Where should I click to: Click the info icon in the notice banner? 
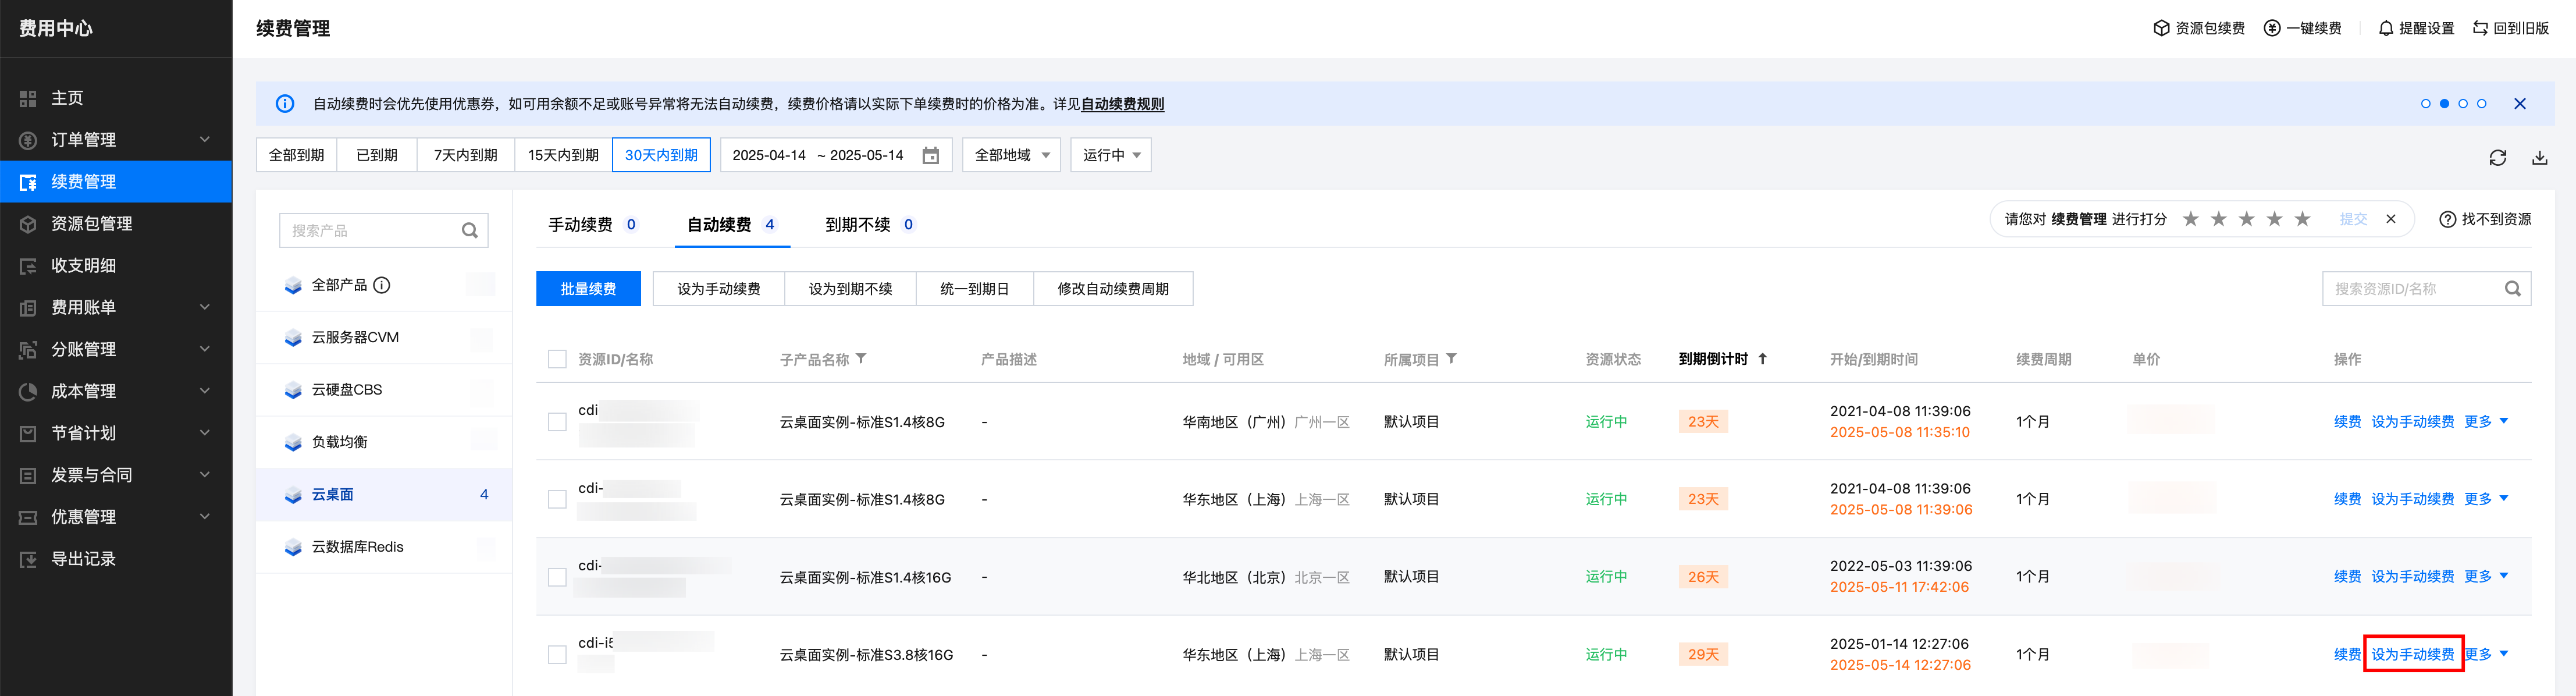pos(285,104)
